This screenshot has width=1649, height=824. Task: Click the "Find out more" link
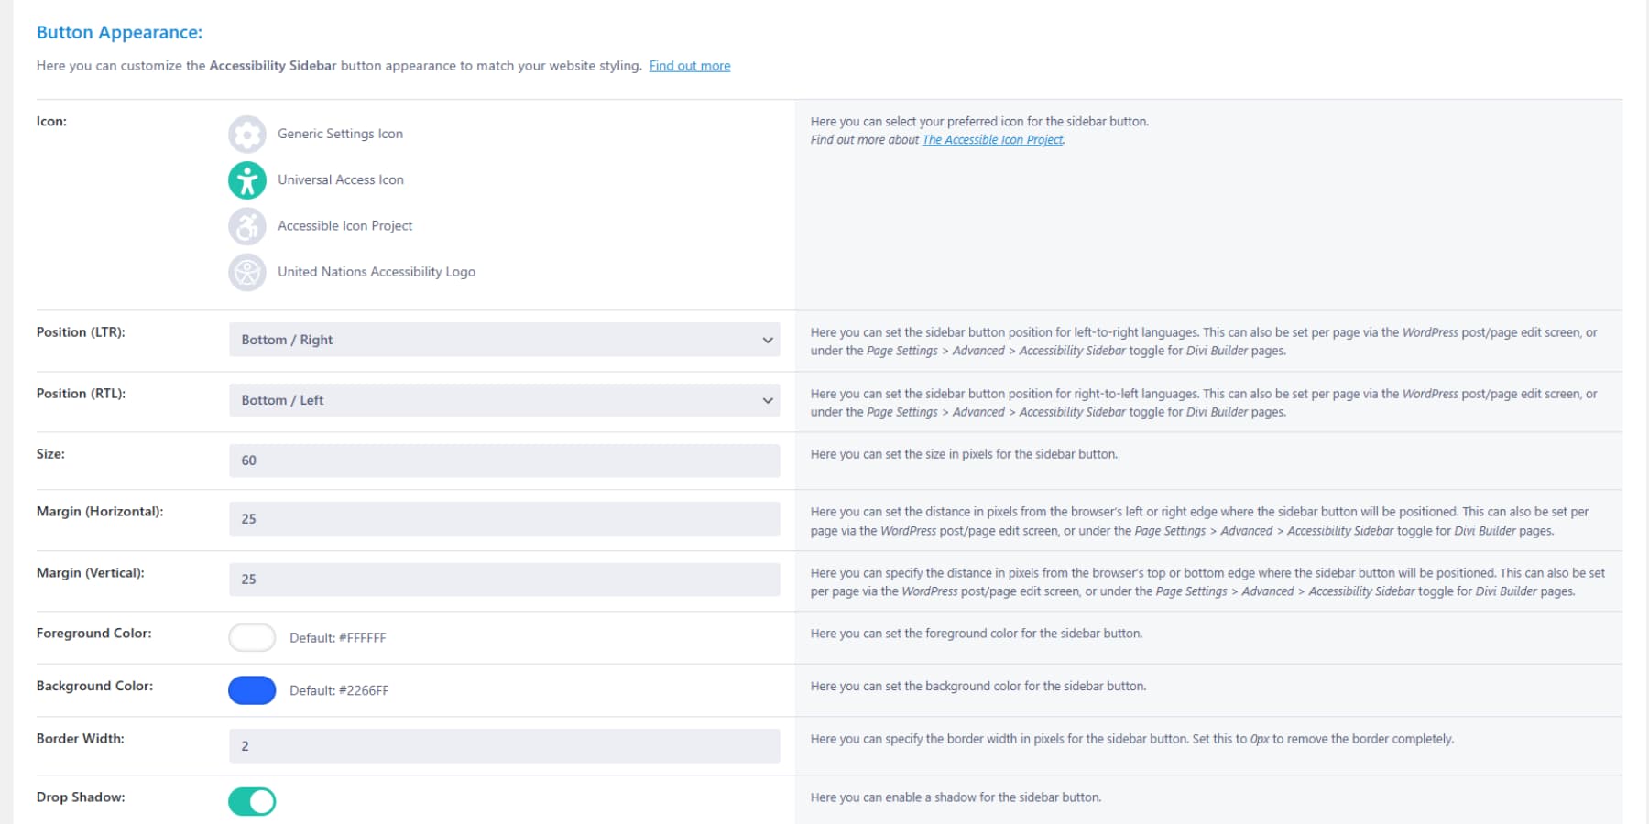click(689, 65)
